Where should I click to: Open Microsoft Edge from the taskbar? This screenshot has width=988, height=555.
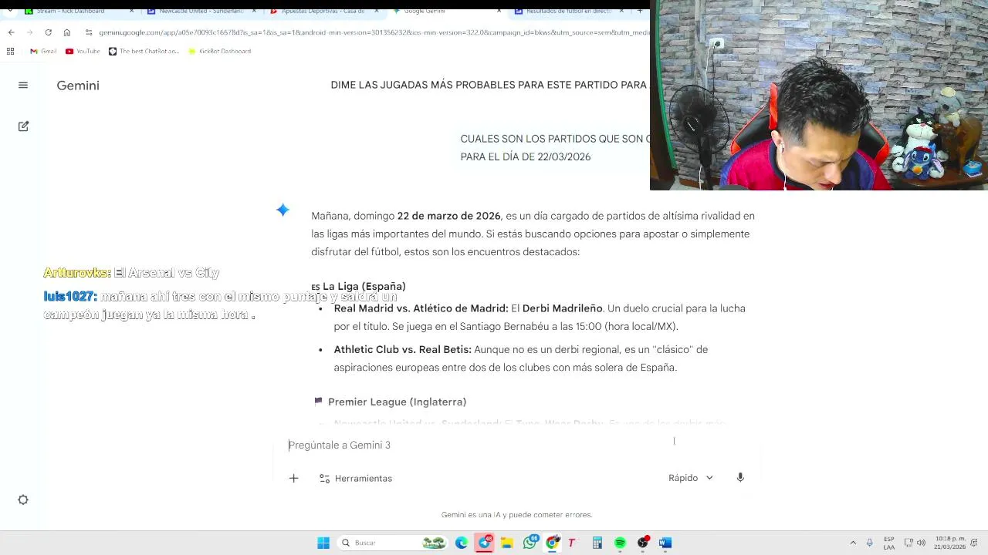tap(462, 543)
